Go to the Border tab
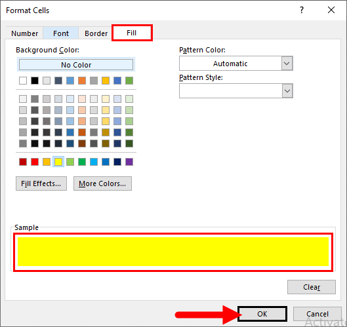 (96, 33)
